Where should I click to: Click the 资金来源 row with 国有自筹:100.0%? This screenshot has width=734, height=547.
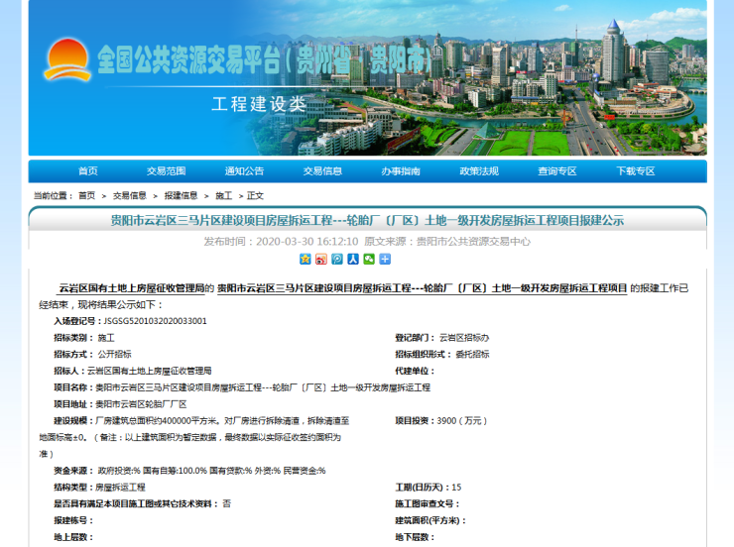[189, 471]
